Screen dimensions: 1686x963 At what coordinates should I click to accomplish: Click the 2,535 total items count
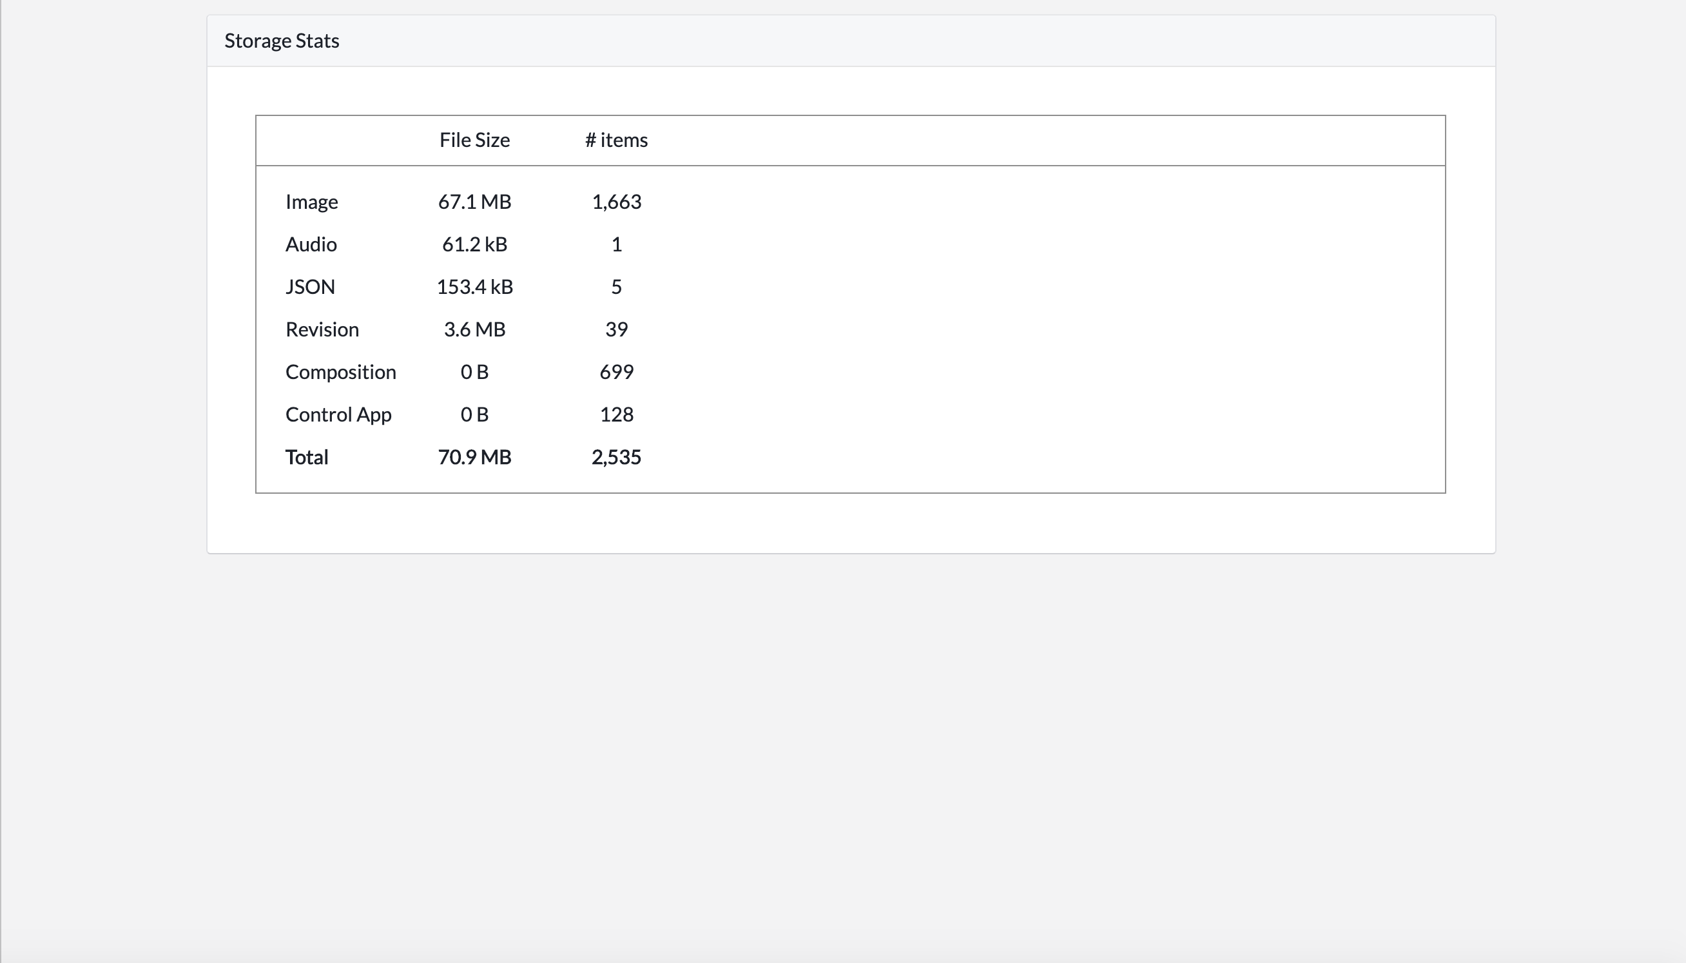click(616, 457)
